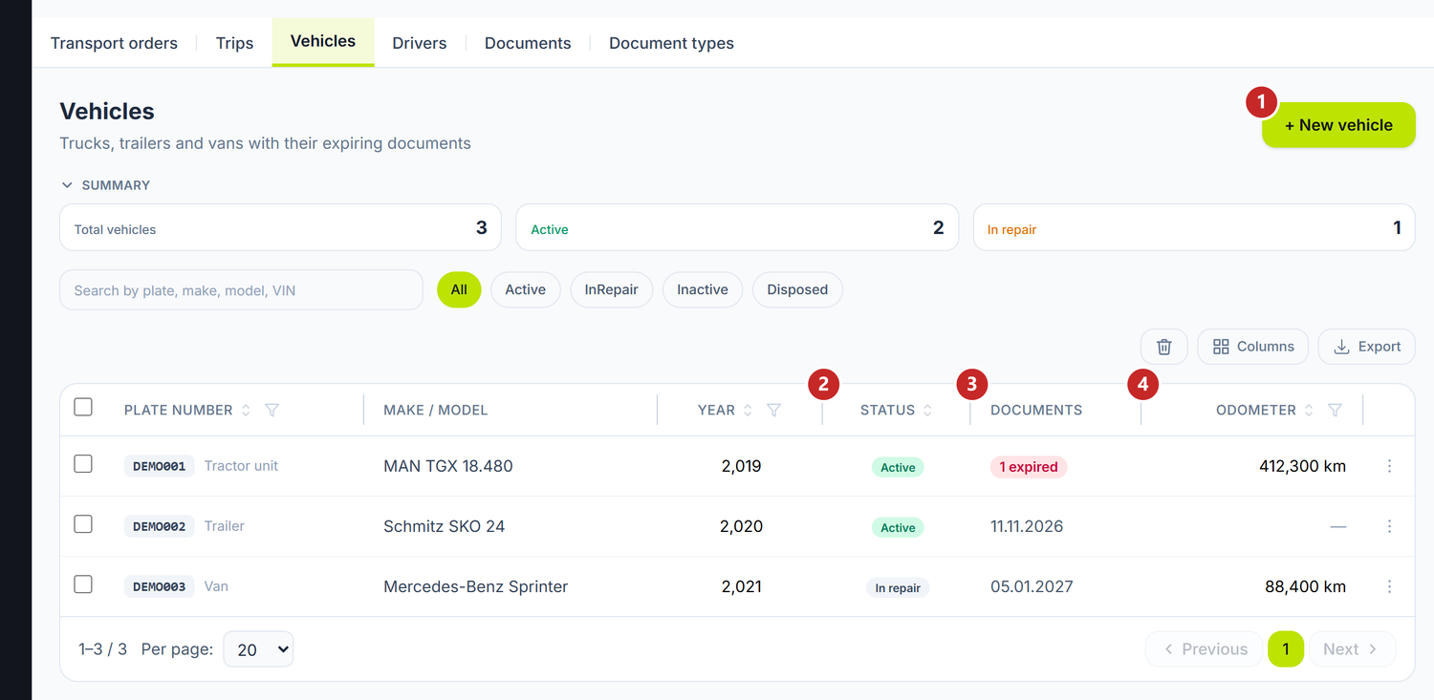Tick the checkbox for DEMO003
The height and width of the screenshot is (700, 1434).
pos(83,584)
